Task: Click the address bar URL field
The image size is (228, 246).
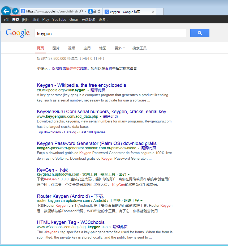Action: pos(52,11)
